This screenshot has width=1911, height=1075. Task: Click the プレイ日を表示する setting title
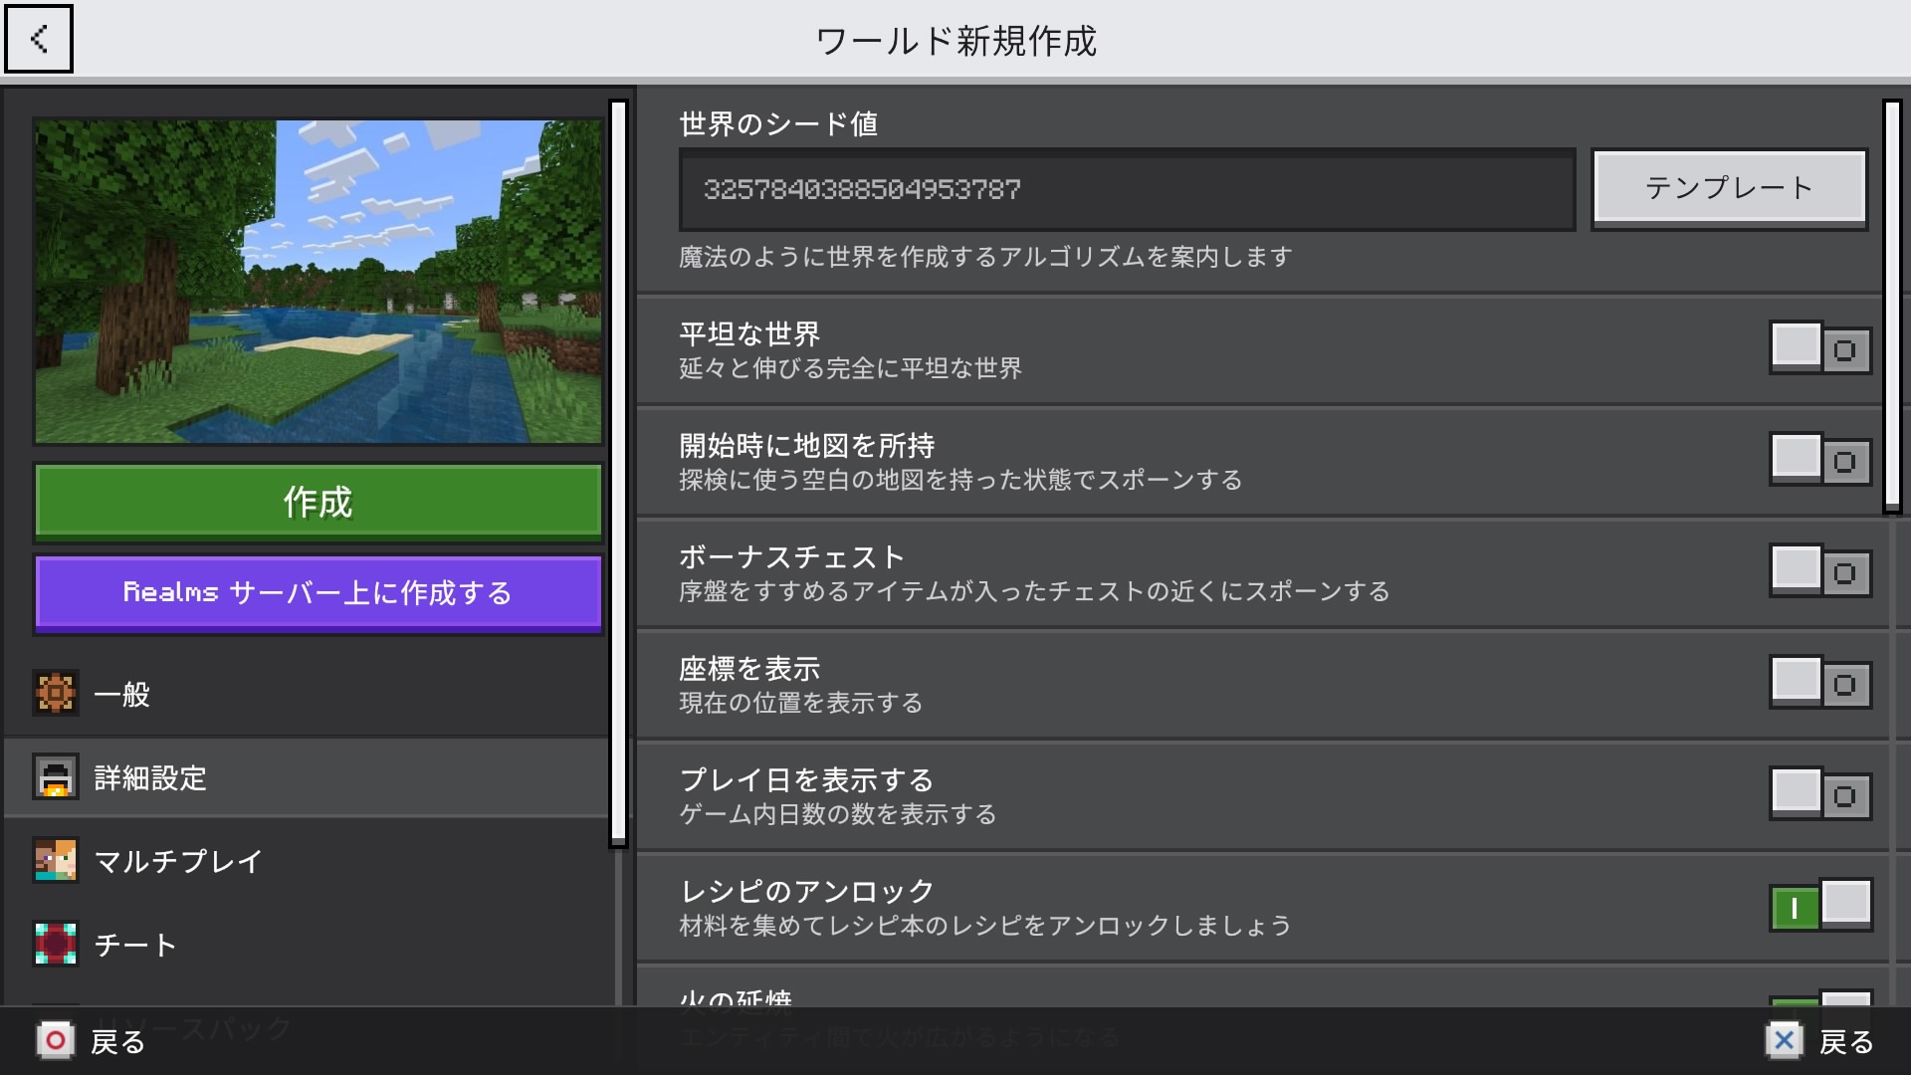pyautogui.click(x=806, y=780)
